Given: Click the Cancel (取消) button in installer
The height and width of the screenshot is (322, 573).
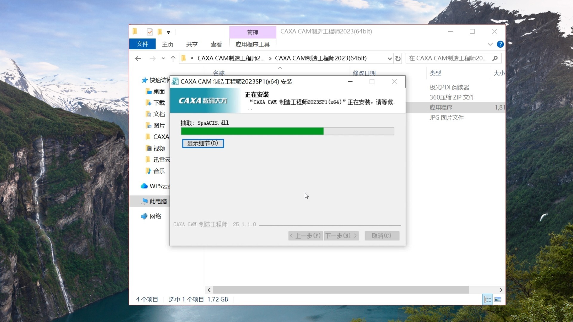Looking at the screenshot, I should click(x=382, y=236).
